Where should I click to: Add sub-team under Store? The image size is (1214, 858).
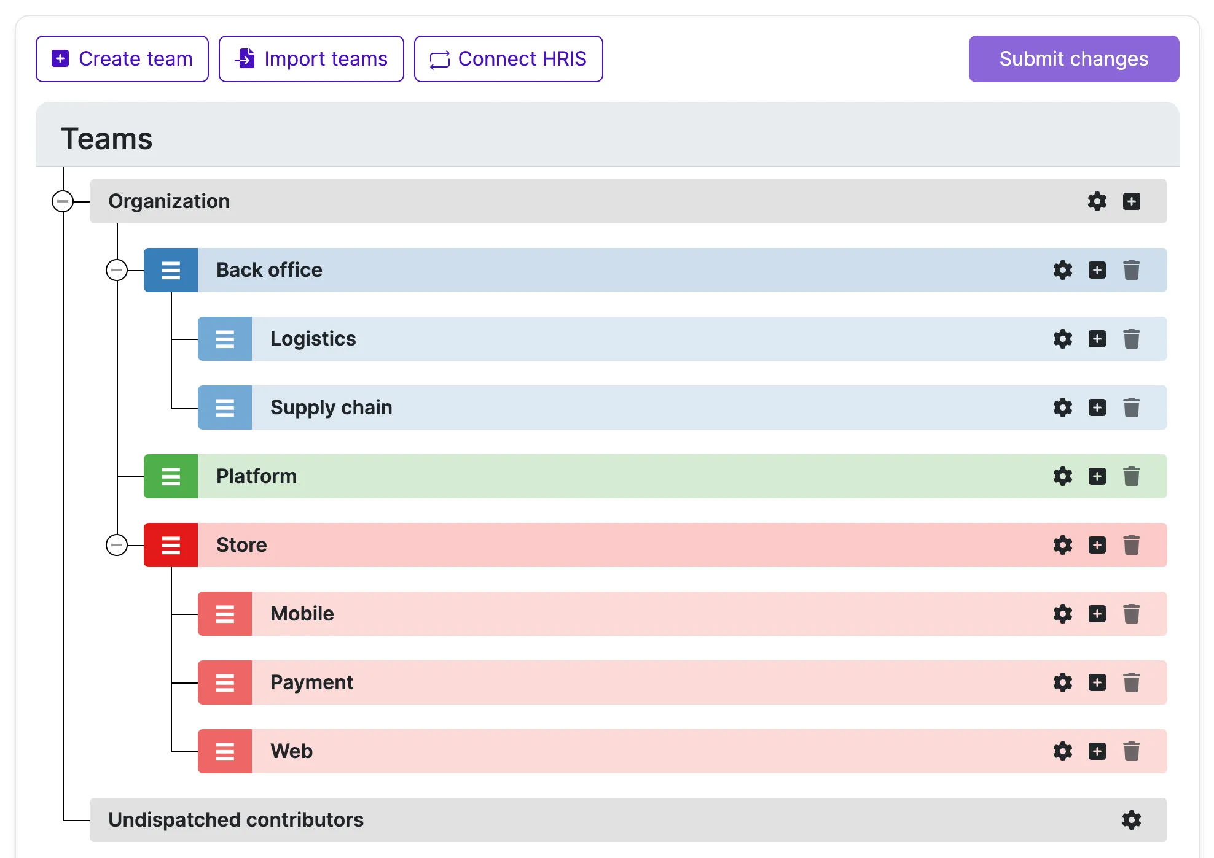pyautogui.click(x=1097, y=545)
